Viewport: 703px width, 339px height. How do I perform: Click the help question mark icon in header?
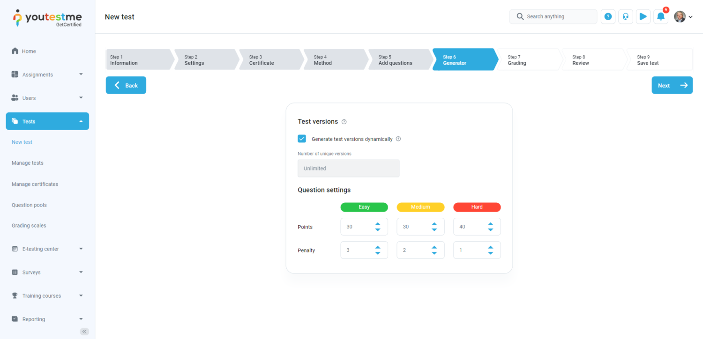coord(608,17)
